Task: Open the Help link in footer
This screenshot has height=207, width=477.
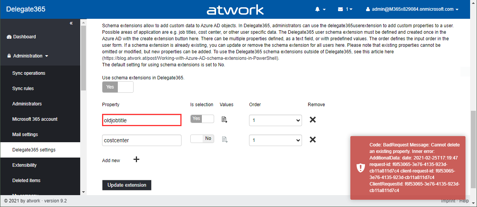Action: (x=464, y=201)
